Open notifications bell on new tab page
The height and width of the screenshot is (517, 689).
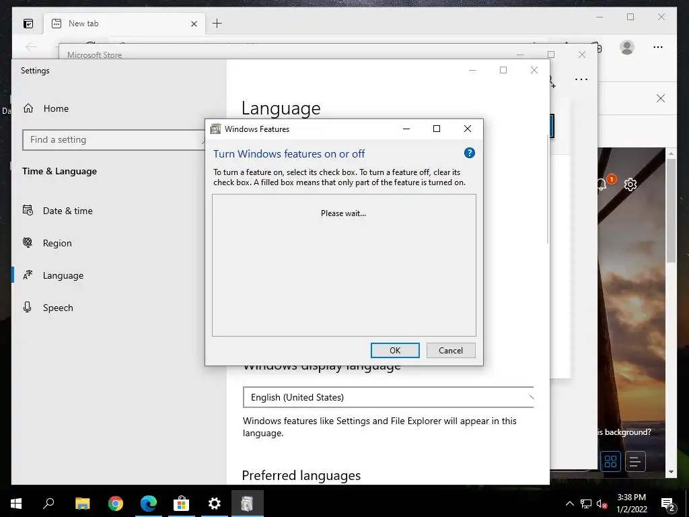click(602, 184)
